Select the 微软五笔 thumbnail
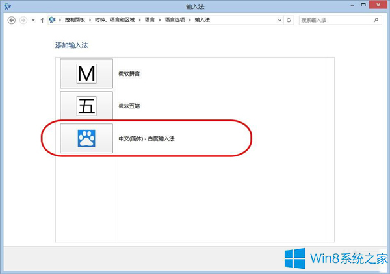This screenshot has height=274, width=390. tap(86, 106)
